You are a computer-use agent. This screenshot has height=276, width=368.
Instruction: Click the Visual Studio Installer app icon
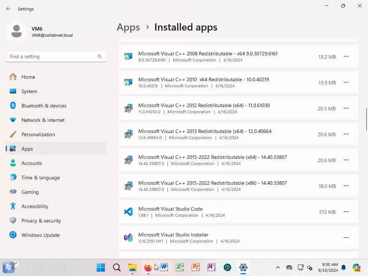(x=128, y=238)
